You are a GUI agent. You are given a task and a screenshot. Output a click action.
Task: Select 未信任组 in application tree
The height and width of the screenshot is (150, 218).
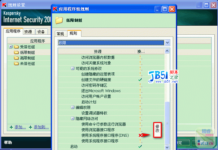click(27, 64)
